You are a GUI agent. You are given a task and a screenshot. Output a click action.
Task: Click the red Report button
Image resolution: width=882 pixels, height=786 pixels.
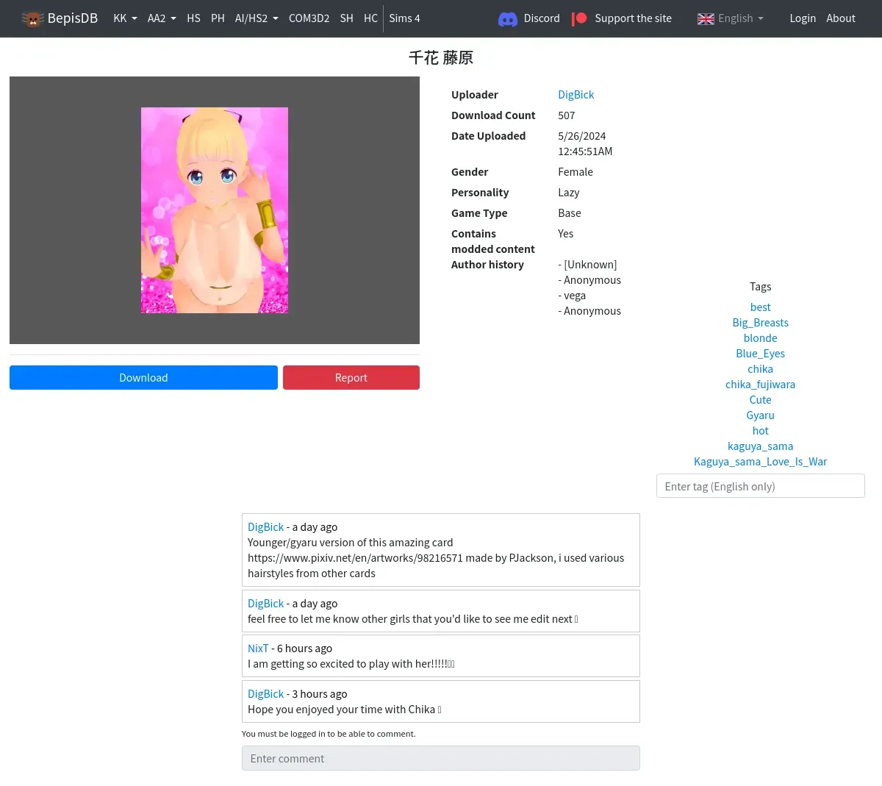(x=351, y=378)
